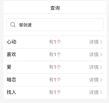Select the 心动 category label
The height and width of the screenshot is (103, 109).
11,42
